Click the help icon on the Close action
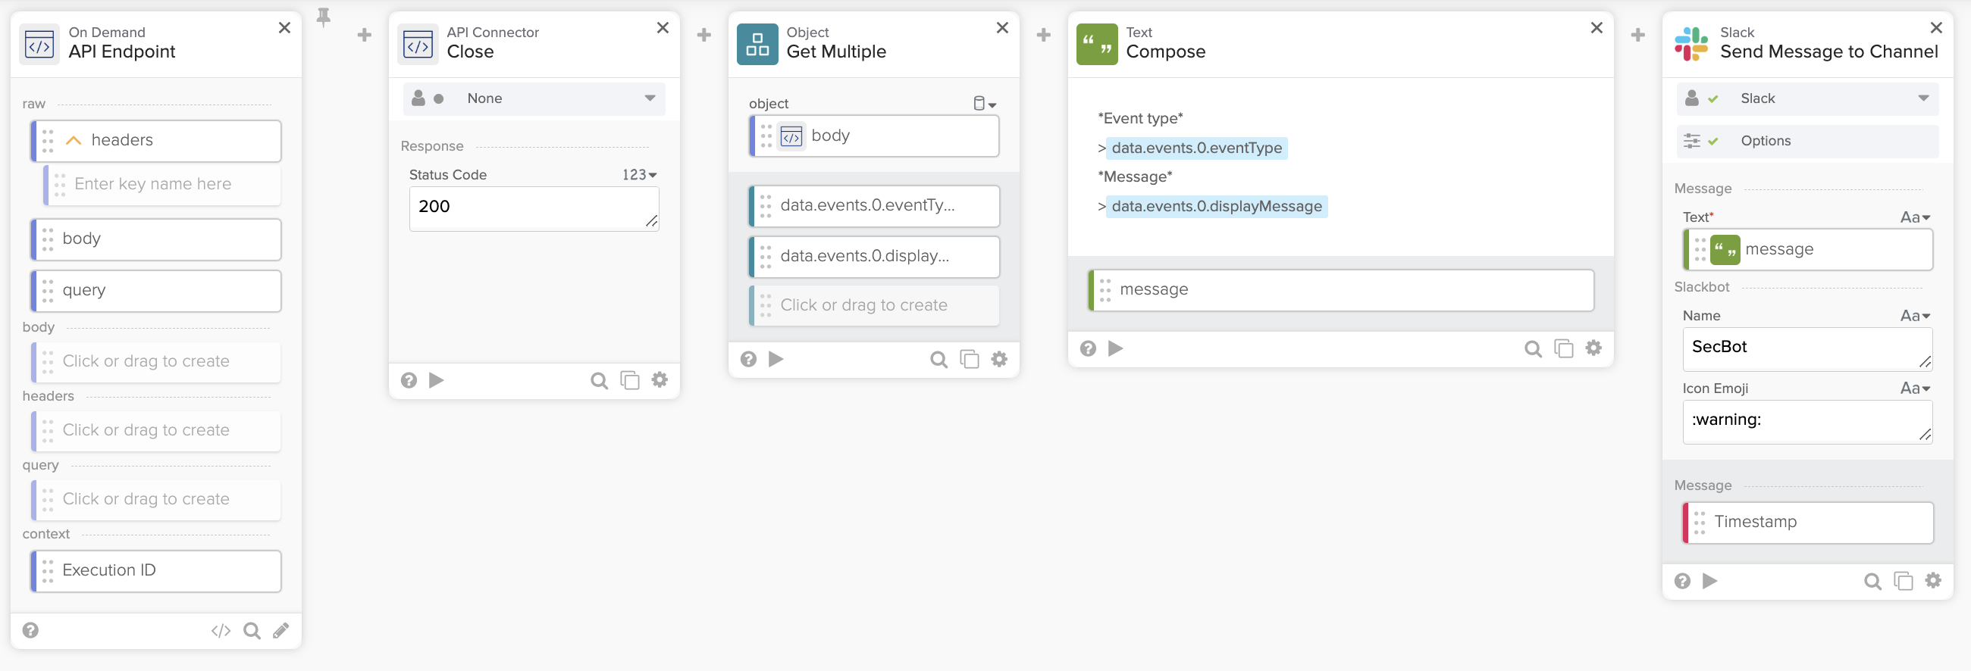The image size is (1971, 671). pyautogui.click(x=409, y=380)
